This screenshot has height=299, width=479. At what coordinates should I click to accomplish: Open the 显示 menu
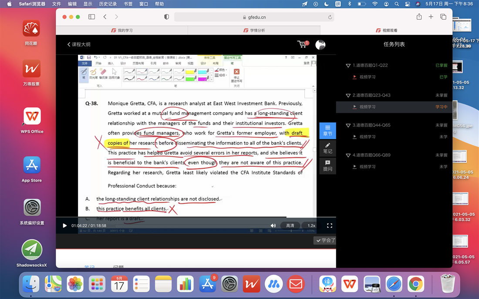[x=88, y=4]
